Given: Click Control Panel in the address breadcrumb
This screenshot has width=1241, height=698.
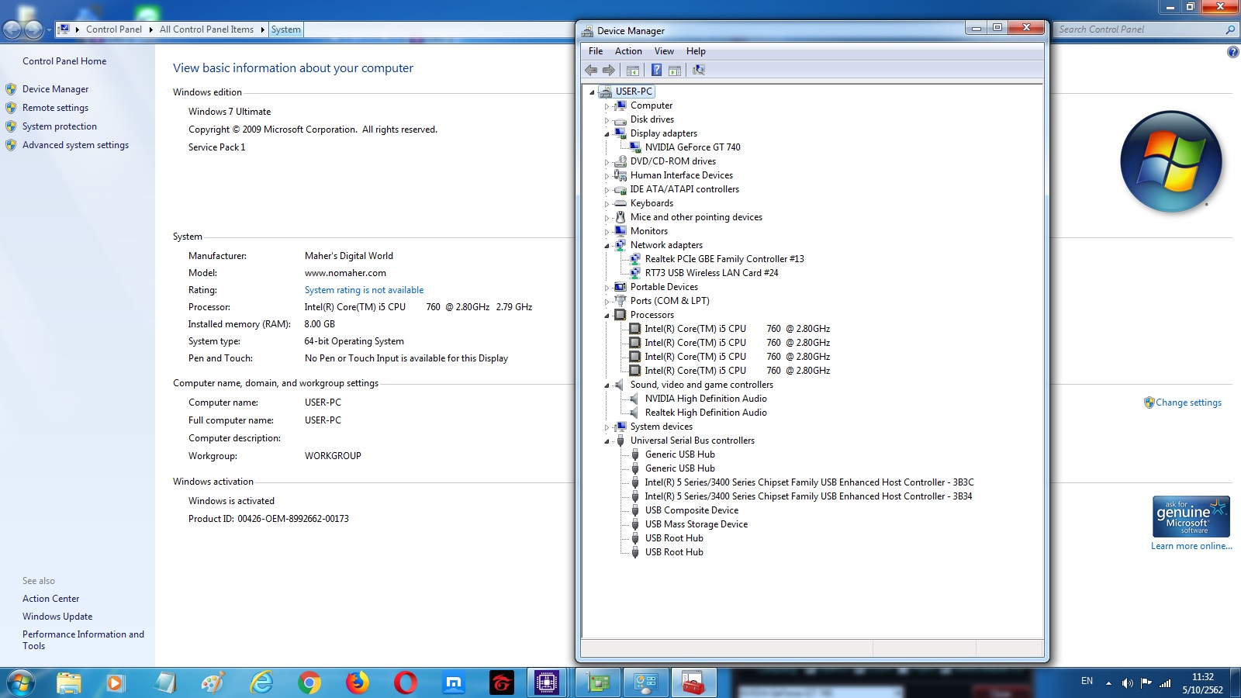Looking at the screenshot, I should (x=114, y=29).
